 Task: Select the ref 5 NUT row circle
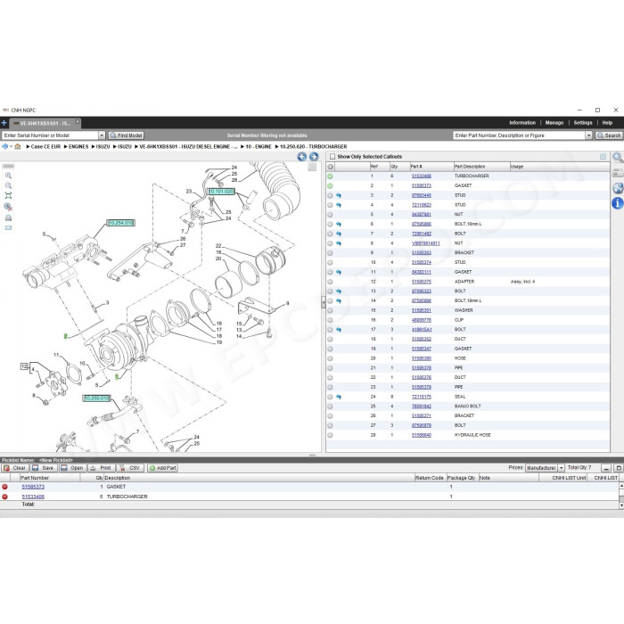coord(330,215)
